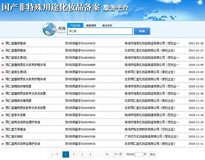Click red bullet icon of the 2020-12-04 row
Image resolution: width=205 pixels, height=160 pixels.
click(x=3, y=72)
